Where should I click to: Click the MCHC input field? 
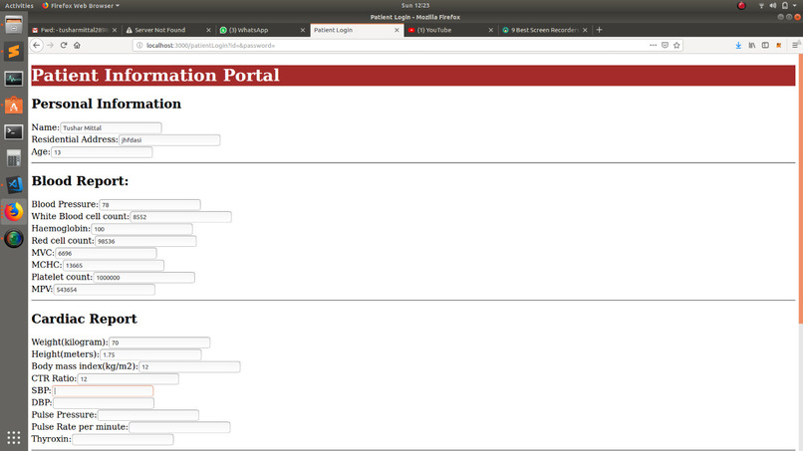[114, 265]
